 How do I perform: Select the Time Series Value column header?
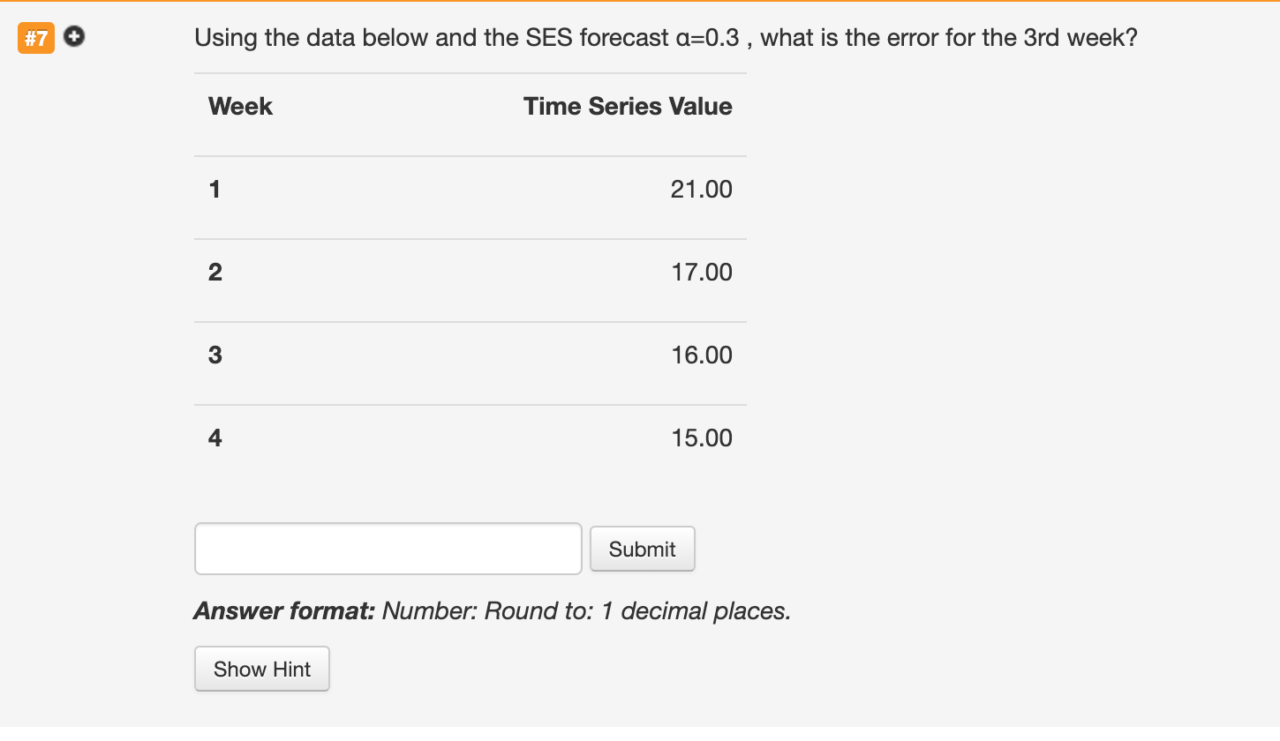coord(628,106)
